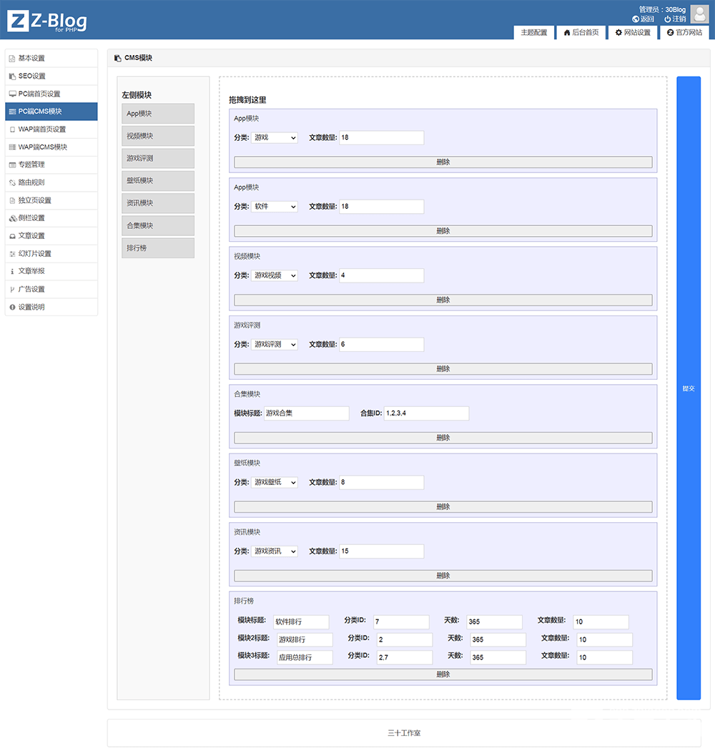The image size is (715, 756).
Task: Open the 分类 dropdown showing 游戏壁纸
Action: tap(275, 483)
